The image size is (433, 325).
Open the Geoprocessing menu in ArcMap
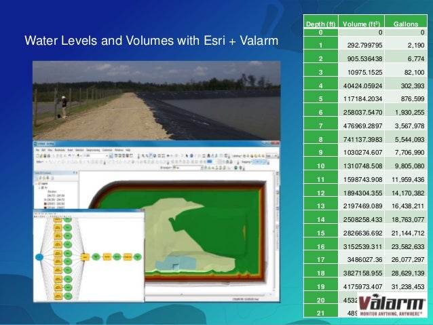tap(93, 150)
